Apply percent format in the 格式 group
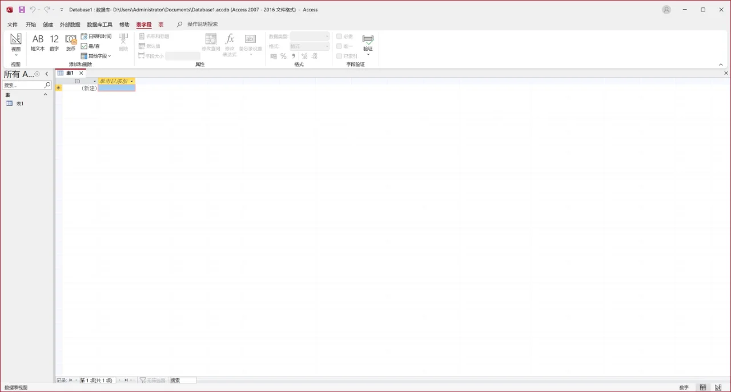 (283, 56)
